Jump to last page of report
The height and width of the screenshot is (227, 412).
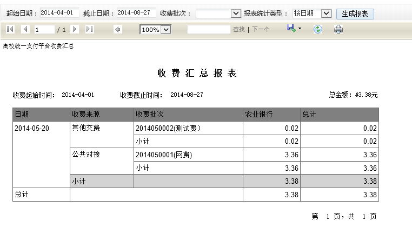click(x=89, y=29)
